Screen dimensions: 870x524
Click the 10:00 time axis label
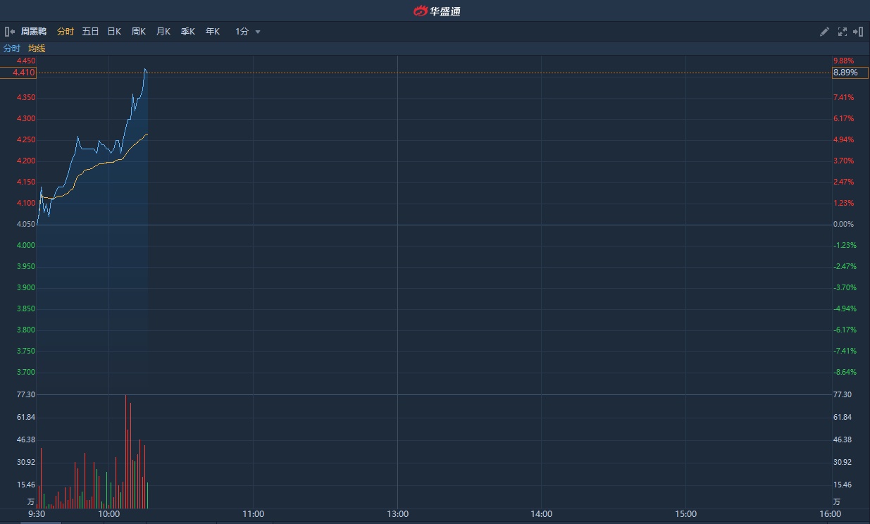[x=109, y=514]
